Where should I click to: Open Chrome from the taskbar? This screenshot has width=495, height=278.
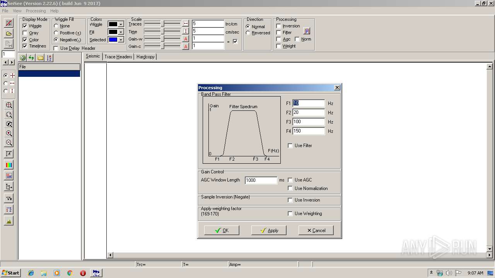[x=70, y=273]
